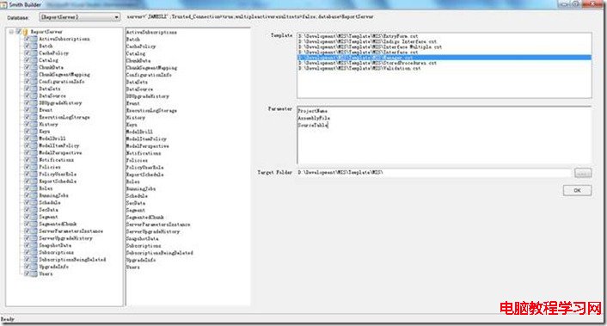The image size is (607, 326).
Task: Click the table icon next to DataSets
Action: tap(34, 89)
